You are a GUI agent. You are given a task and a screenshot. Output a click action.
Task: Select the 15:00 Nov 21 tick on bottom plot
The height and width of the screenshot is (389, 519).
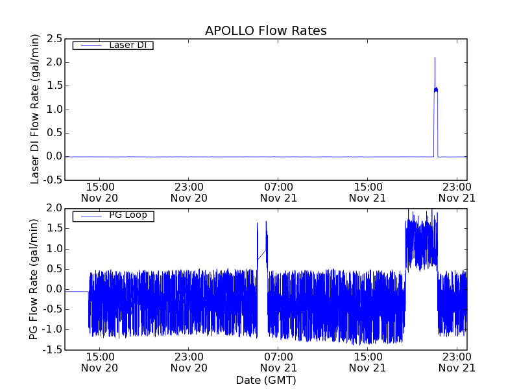[x=368, y=362]
